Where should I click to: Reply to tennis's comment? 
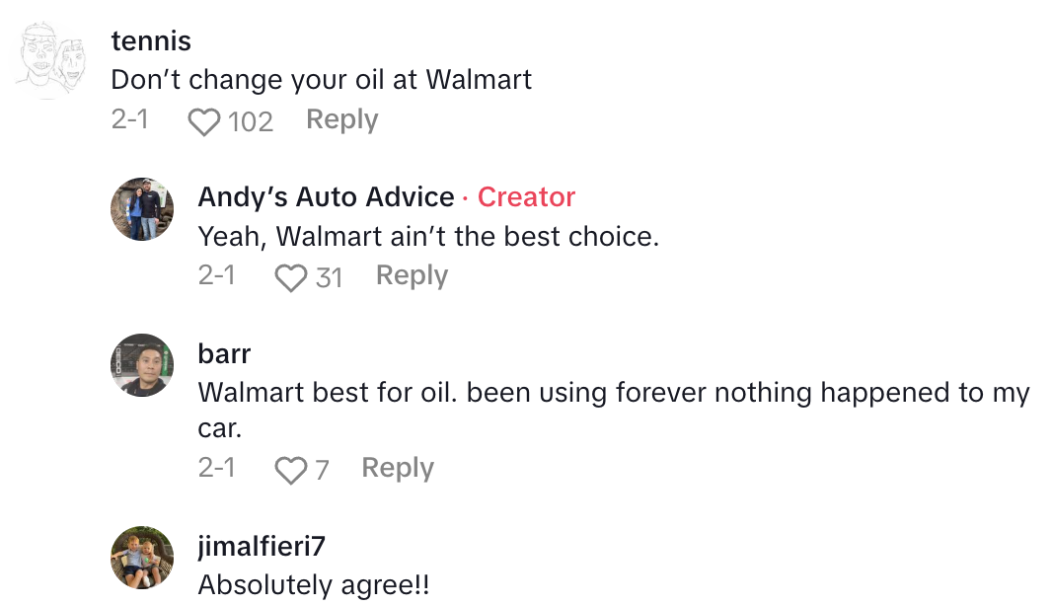pyautogui.click(x=341, y=119)
